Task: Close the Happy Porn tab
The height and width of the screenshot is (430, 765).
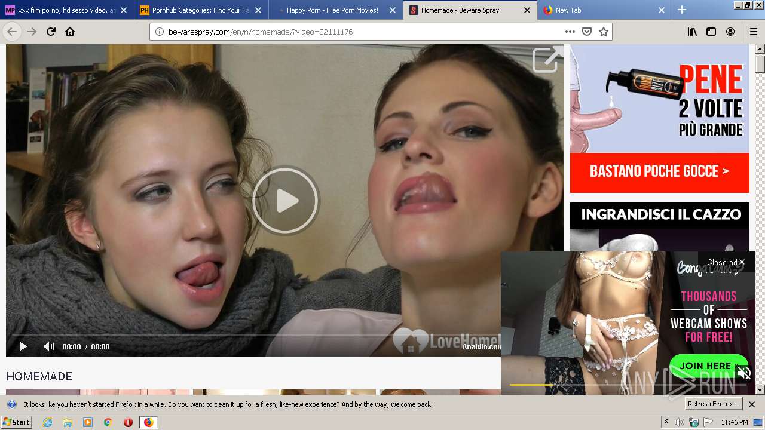Action: coord(393,10)
